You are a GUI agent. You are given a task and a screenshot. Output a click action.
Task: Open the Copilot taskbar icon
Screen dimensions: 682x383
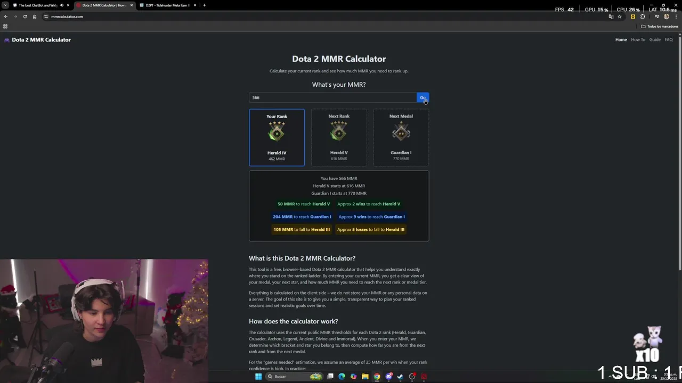point(353,377)
